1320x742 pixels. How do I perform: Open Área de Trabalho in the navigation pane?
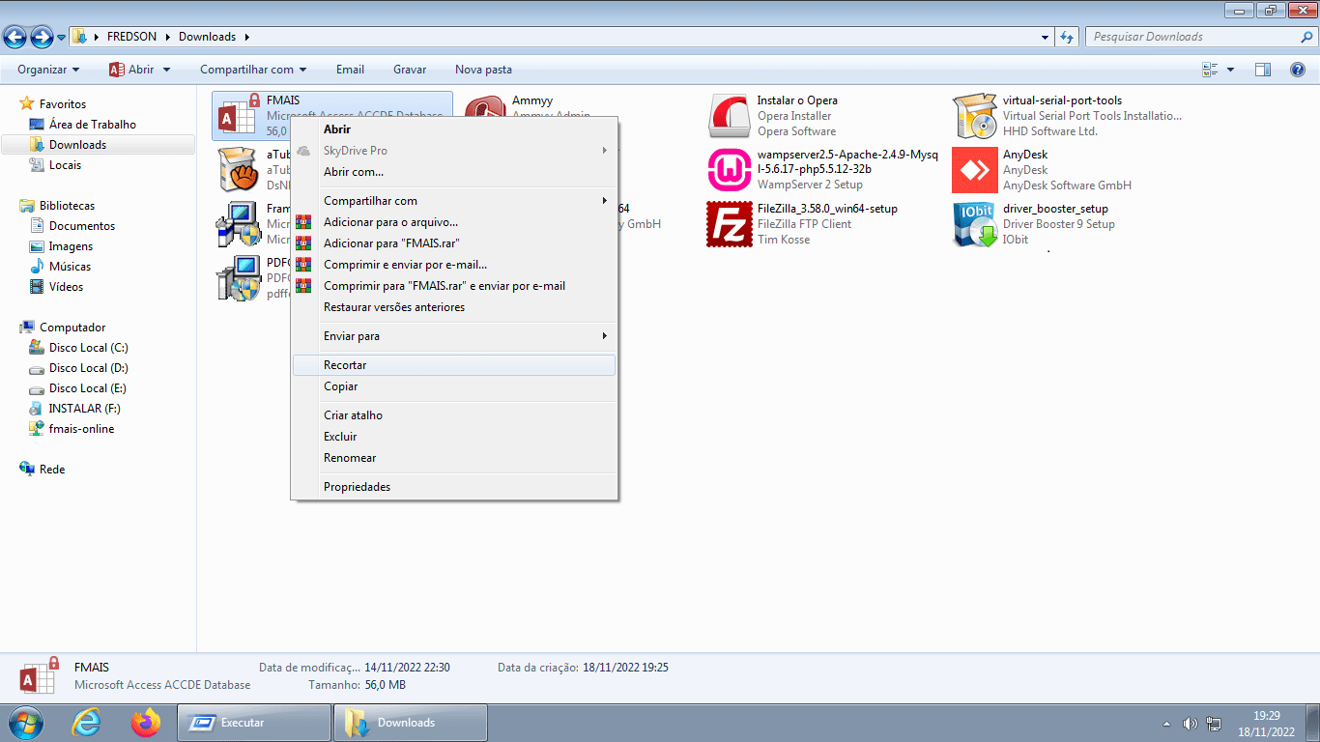click(x=93, y=125)
